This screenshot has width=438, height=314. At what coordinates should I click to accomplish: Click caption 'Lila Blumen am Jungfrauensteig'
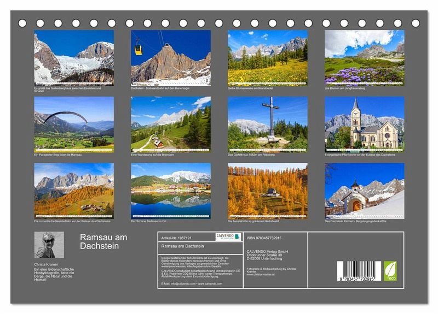point(345,88)
